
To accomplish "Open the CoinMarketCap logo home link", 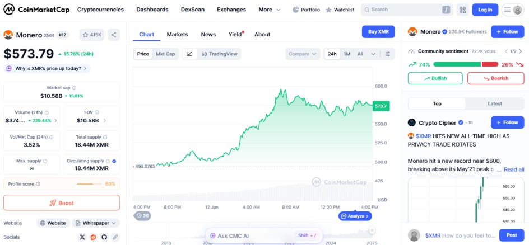I will click(x=36, y=10).
